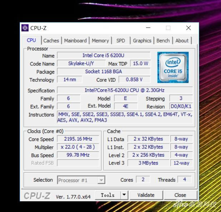Click the Code Name value Skylake-U/Y

81,64
